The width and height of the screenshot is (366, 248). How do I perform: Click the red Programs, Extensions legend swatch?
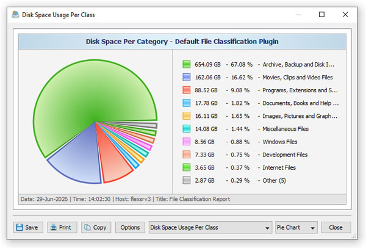pos(187,90)
